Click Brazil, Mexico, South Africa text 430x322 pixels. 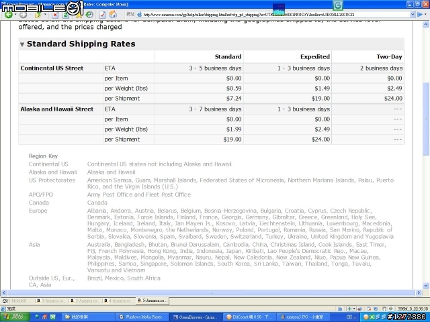(124, 278)
